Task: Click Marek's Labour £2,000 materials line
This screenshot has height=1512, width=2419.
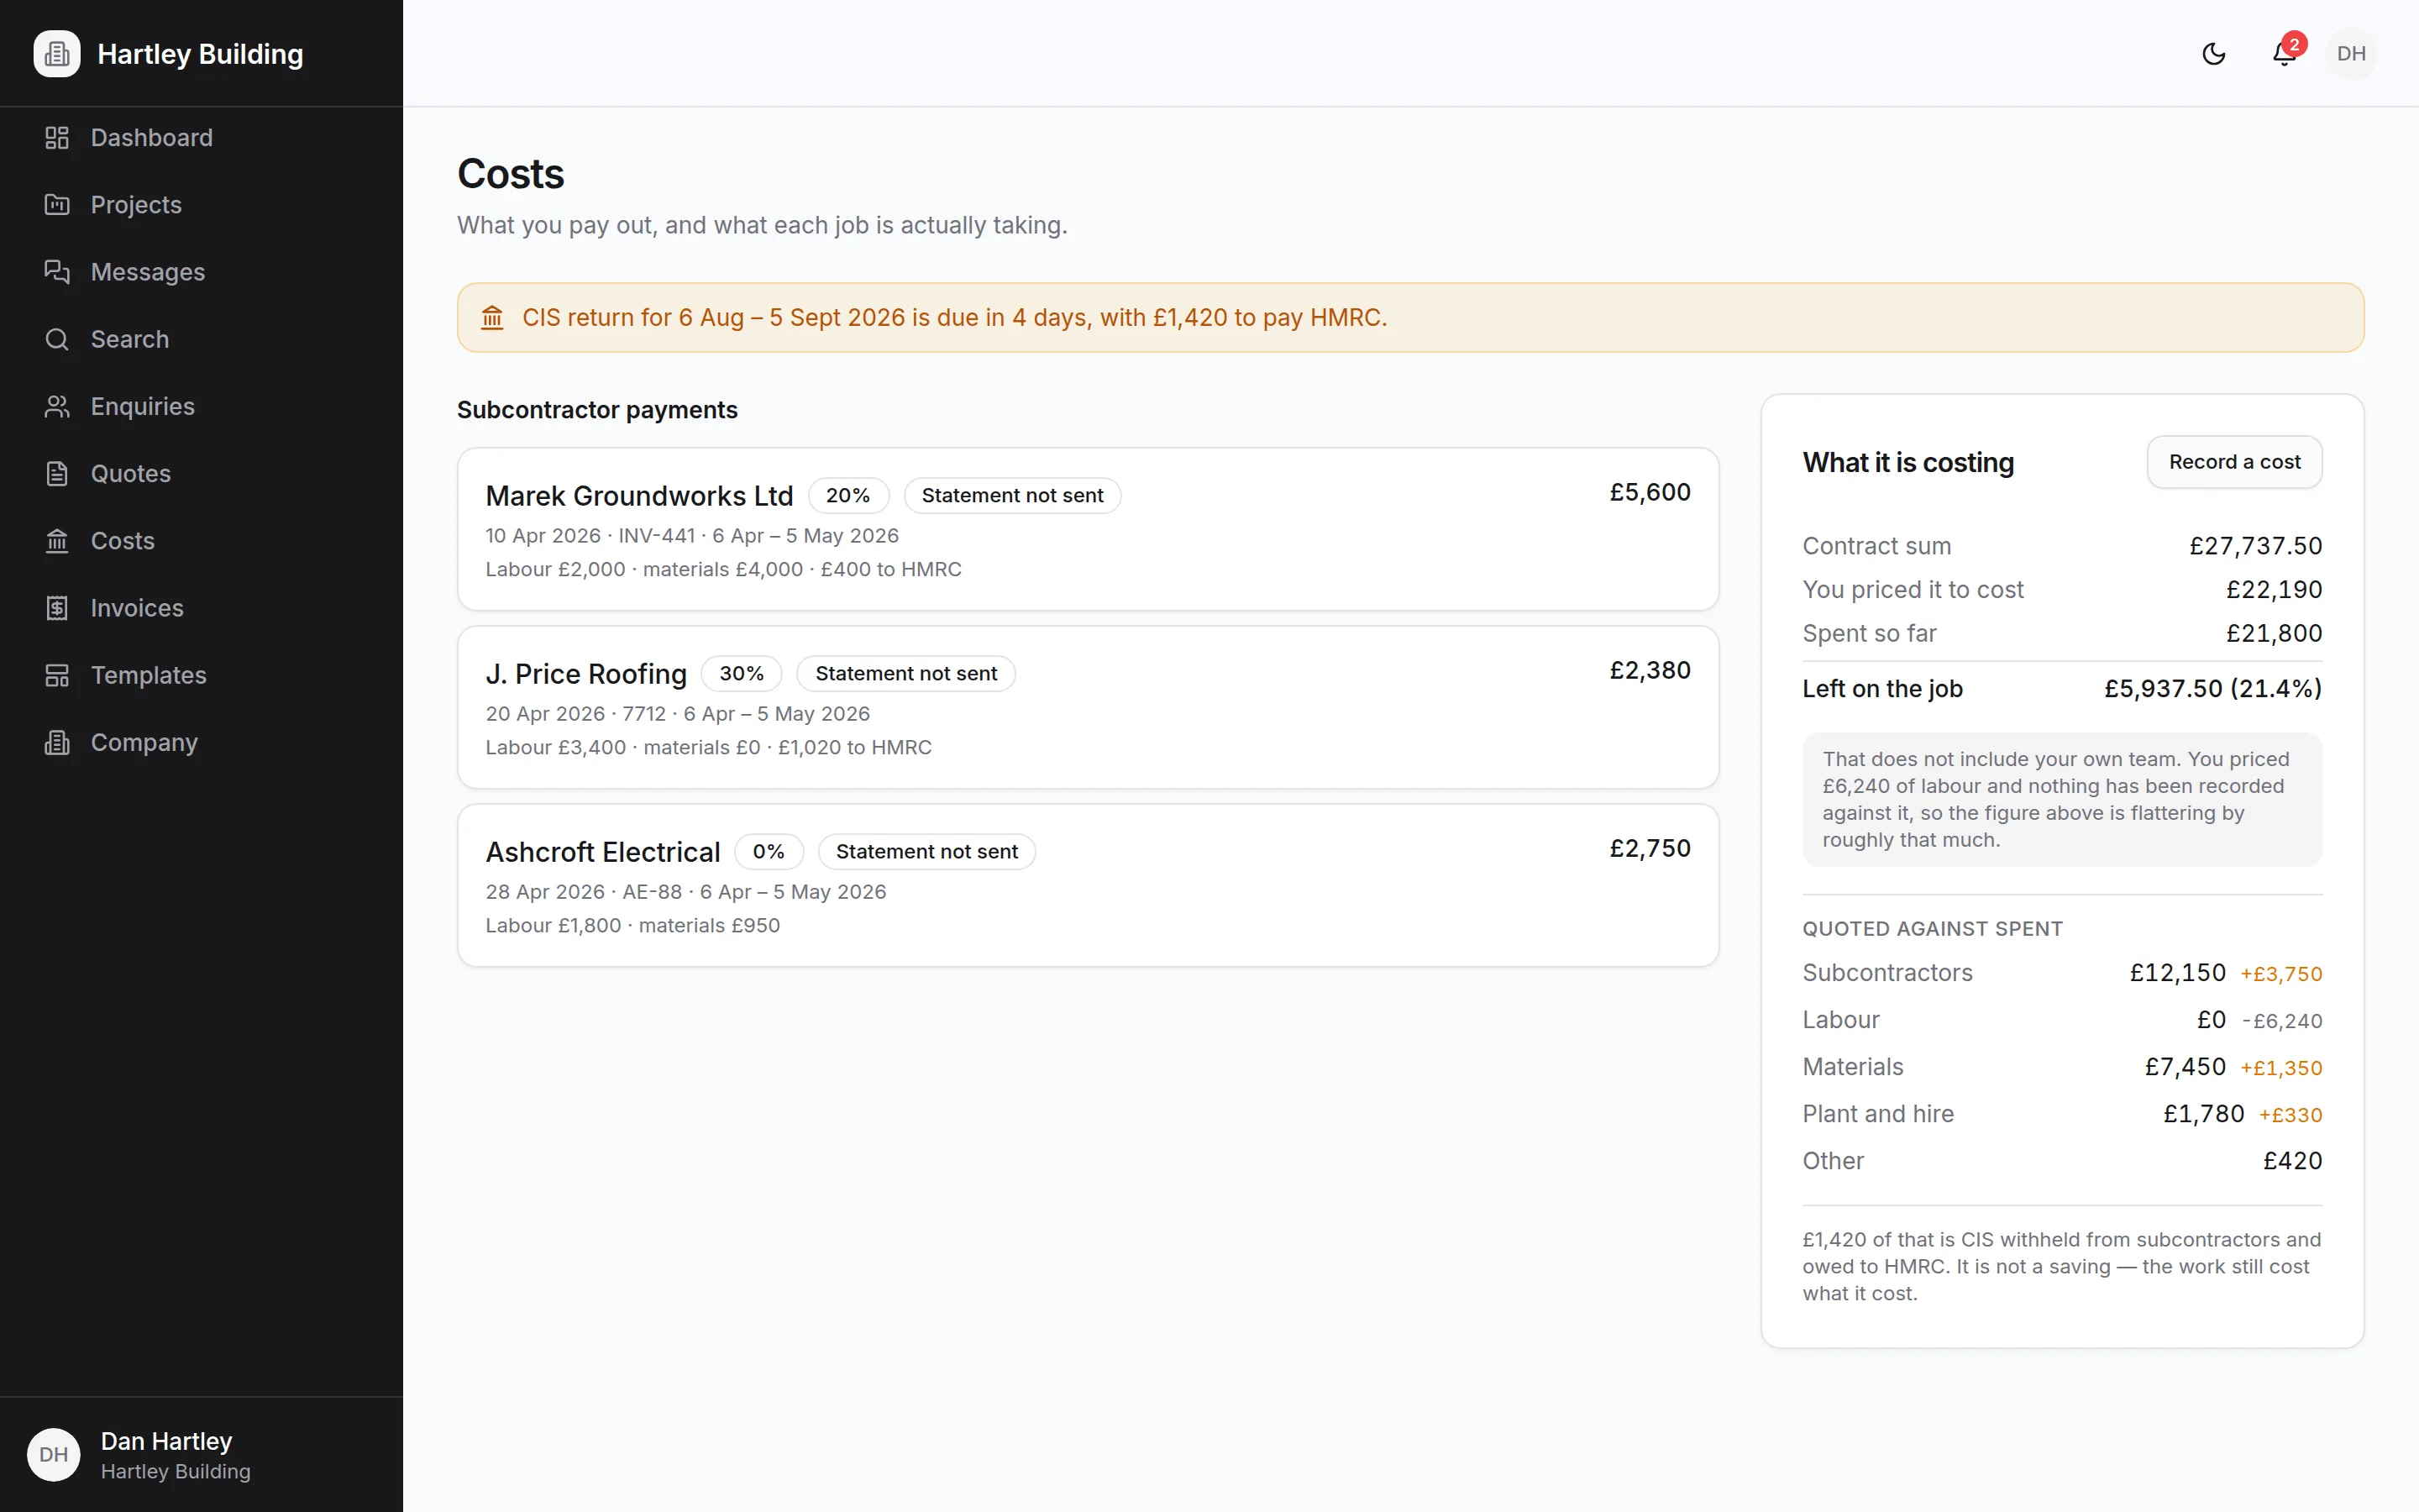Action: coord(722,569)
